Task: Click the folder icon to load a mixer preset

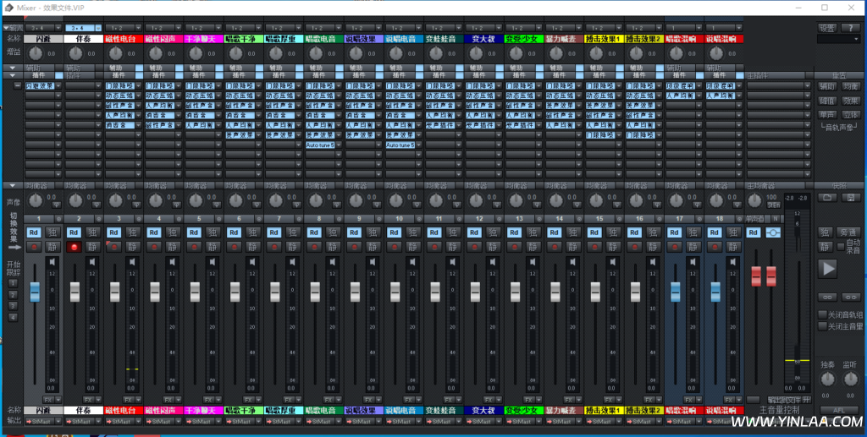Action: click(826, 198)
